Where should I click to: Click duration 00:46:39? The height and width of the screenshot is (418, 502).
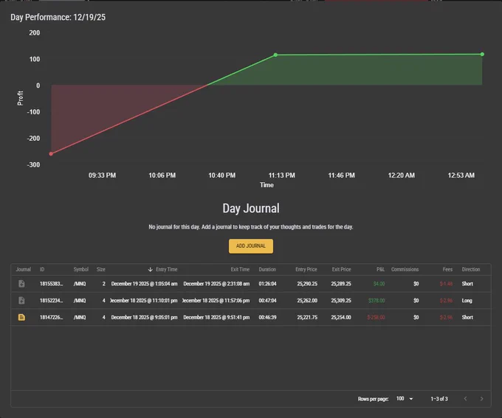coord(267,317)
